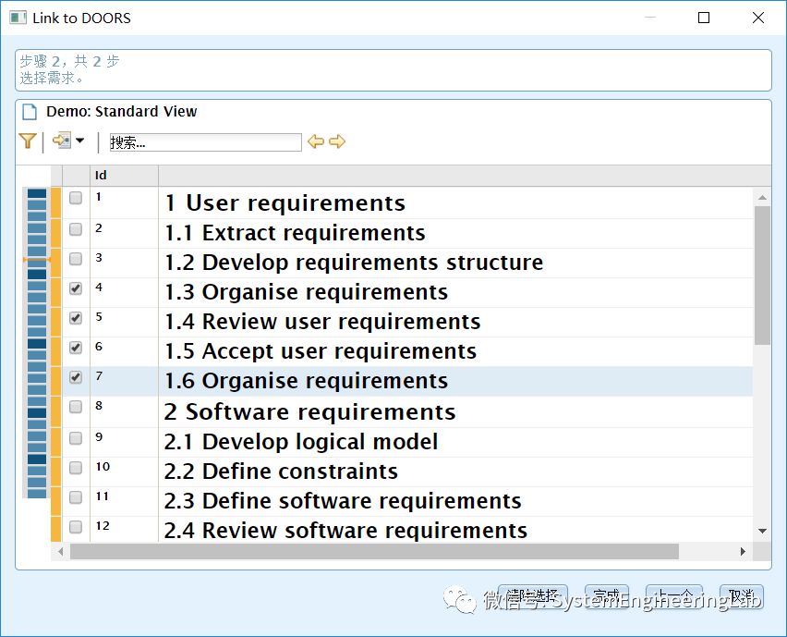Click the horizontal scrollbar thumb
Screen dimensions: 787x637
[x=374, y=552]
